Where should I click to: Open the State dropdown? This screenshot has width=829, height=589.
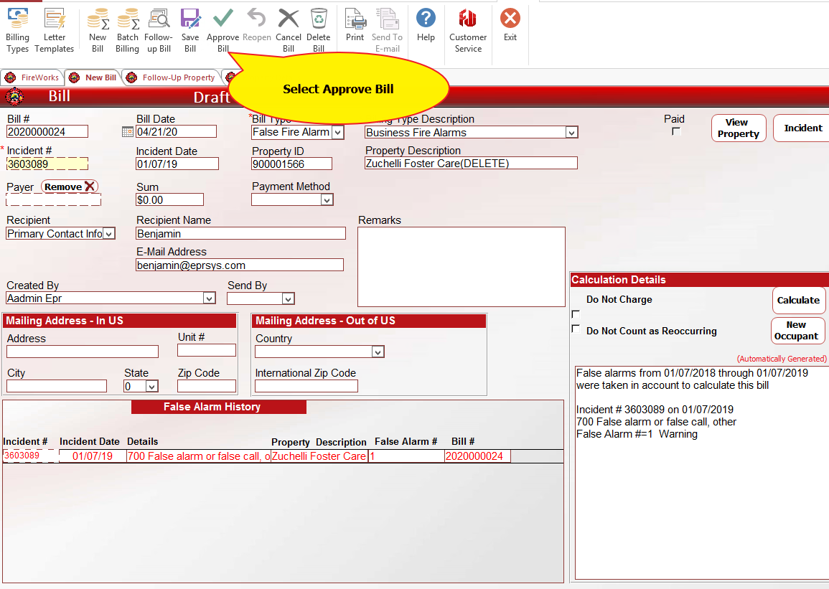(151, 386)
